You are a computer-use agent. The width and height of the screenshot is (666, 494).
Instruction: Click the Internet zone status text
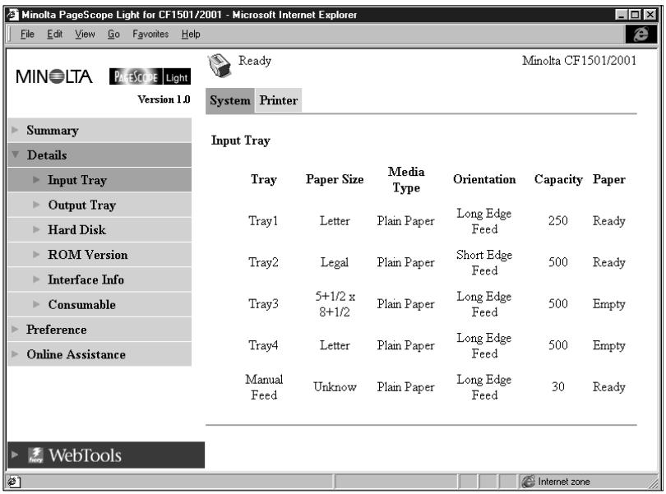564,481
